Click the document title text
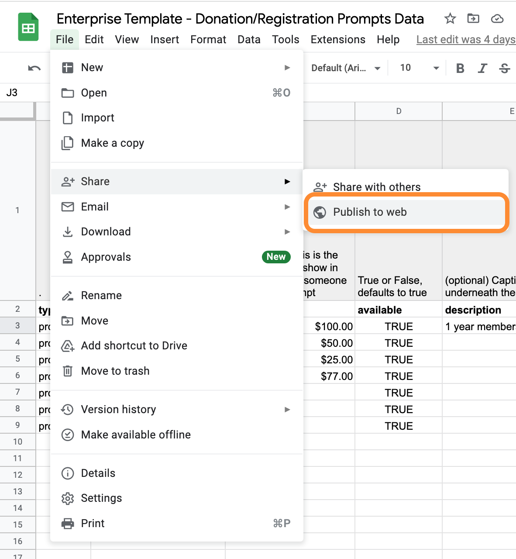This screenshot has height=559, width=516. (x=240, y=19)
